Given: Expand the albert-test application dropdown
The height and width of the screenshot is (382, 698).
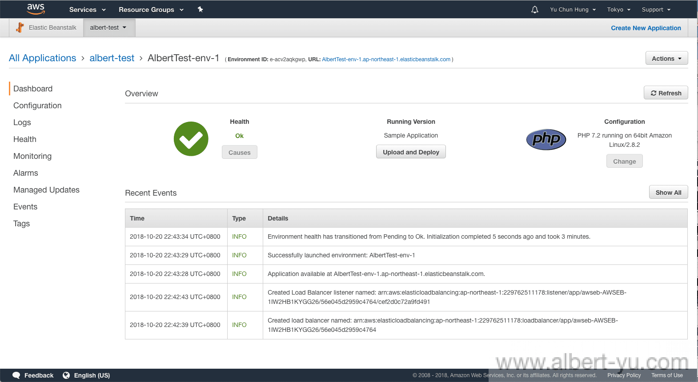Looking at the screenshot, I should coord(109,28).
